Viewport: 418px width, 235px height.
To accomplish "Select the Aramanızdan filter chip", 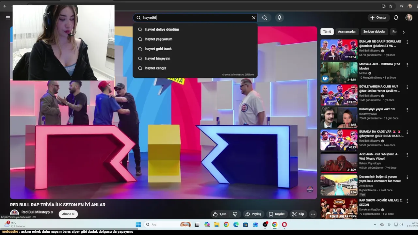I will click(347, 32).
